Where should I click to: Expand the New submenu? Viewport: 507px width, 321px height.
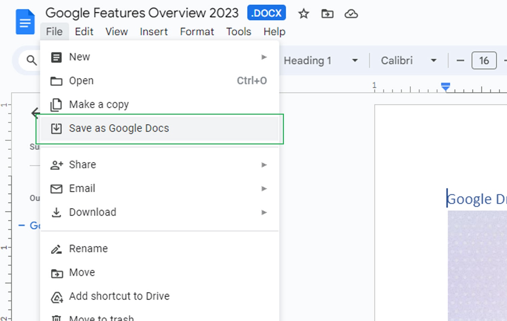point(264,57)
